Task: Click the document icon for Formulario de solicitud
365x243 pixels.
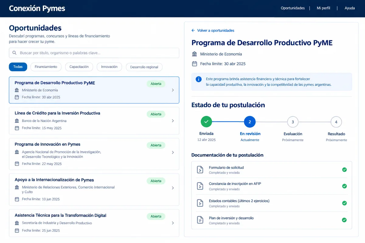Action: click(200, 170)
